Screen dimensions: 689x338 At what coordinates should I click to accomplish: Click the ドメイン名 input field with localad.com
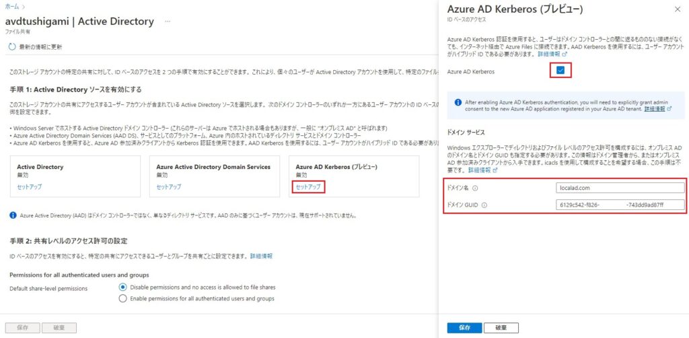pyautogui.click(x=620, y=188)
